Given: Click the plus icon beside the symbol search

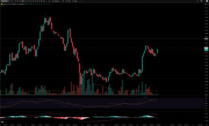Looking at the screenshot, I should 12,1.
